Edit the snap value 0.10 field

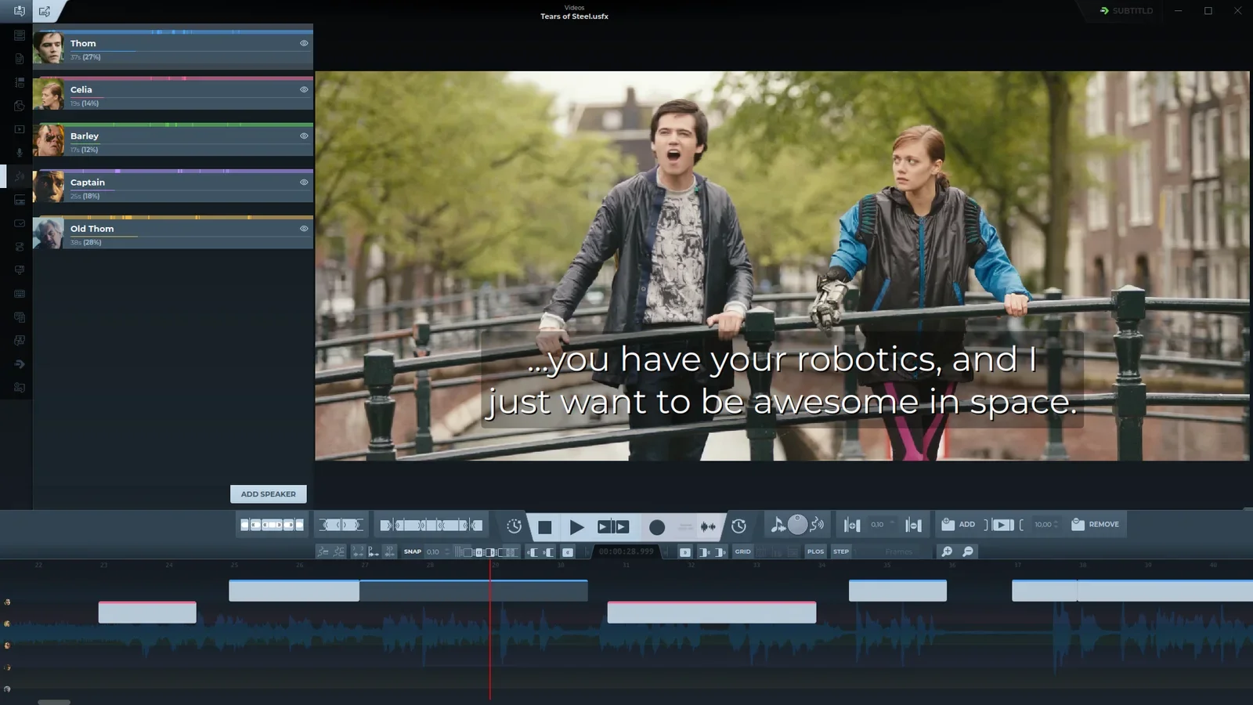point(437,551)
